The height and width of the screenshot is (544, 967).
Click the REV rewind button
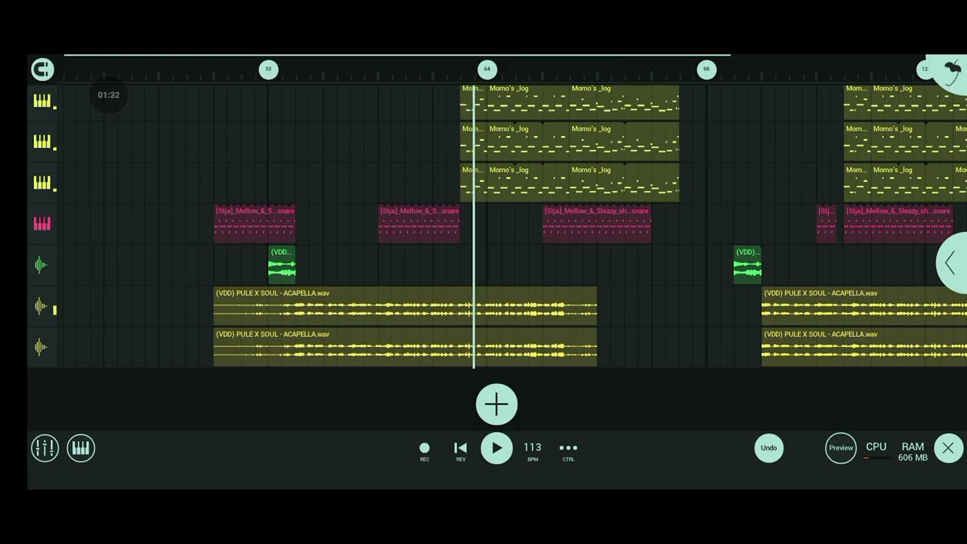click(x=461, y=451)
